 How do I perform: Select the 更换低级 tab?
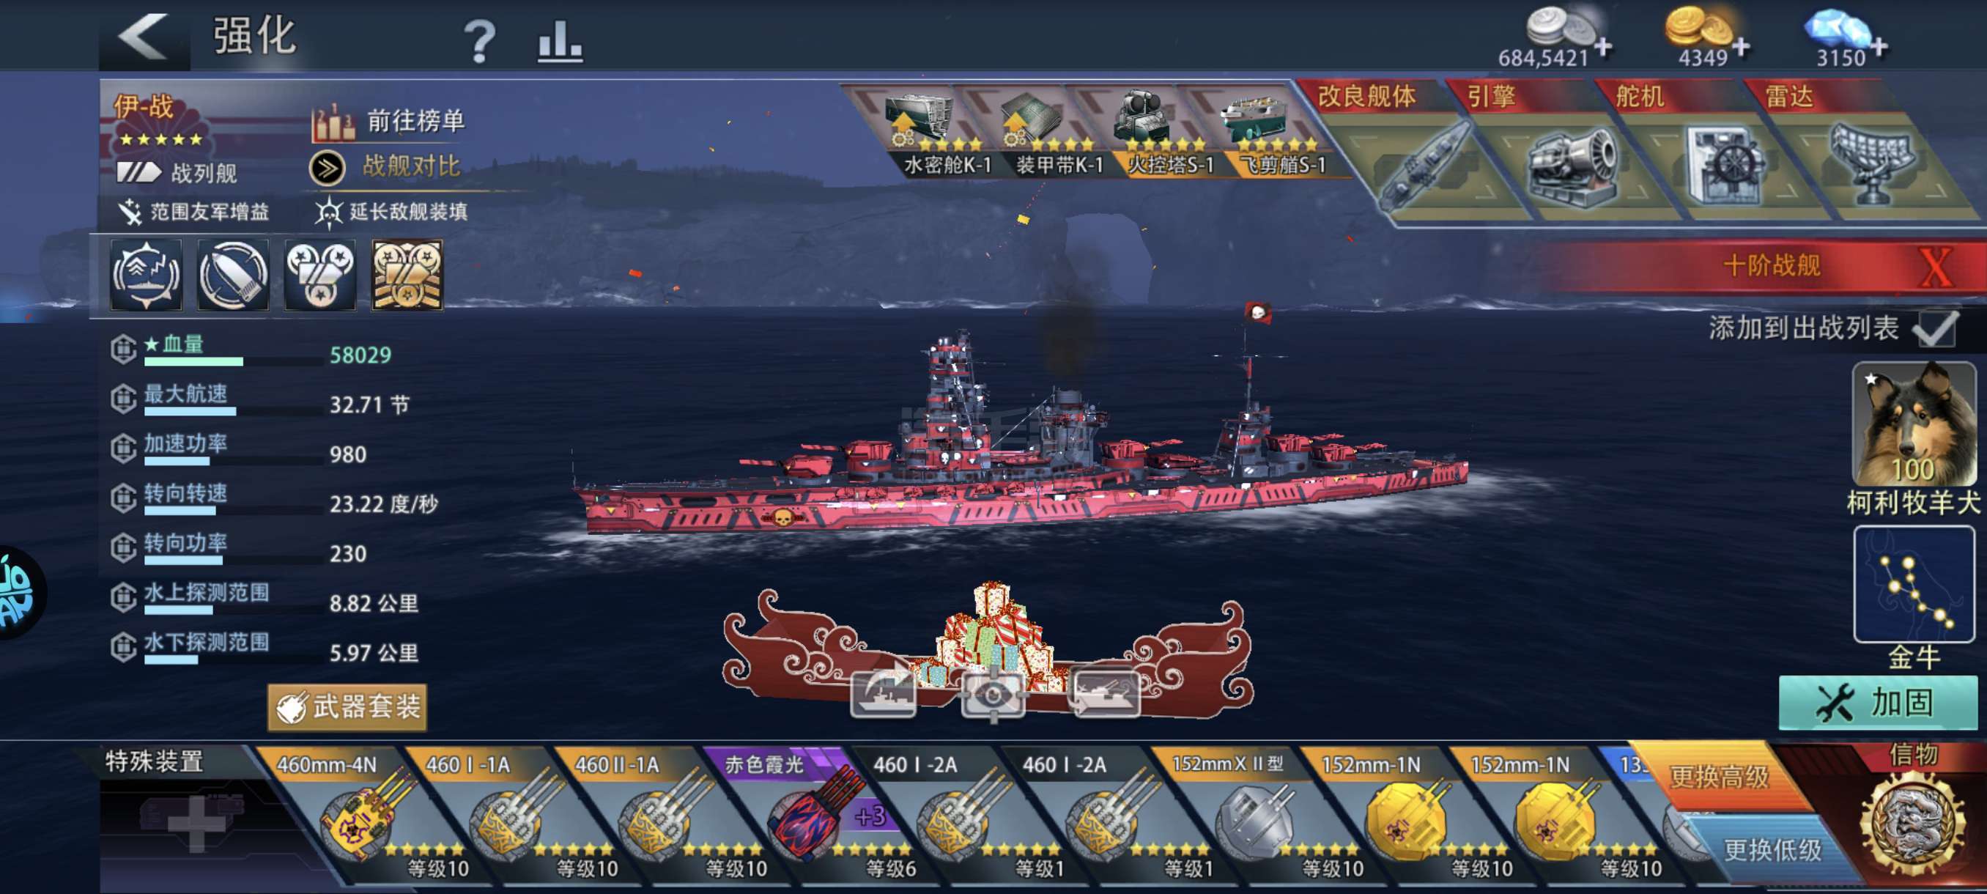[x=1771, y=849]
